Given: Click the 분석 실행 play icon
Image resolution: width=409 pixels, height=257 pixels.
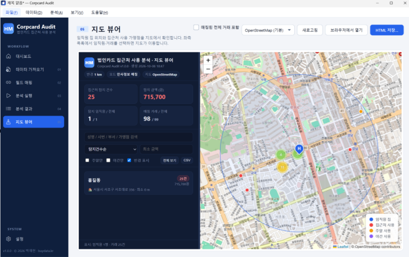Looking at the screenshot, I should point(8,96).
